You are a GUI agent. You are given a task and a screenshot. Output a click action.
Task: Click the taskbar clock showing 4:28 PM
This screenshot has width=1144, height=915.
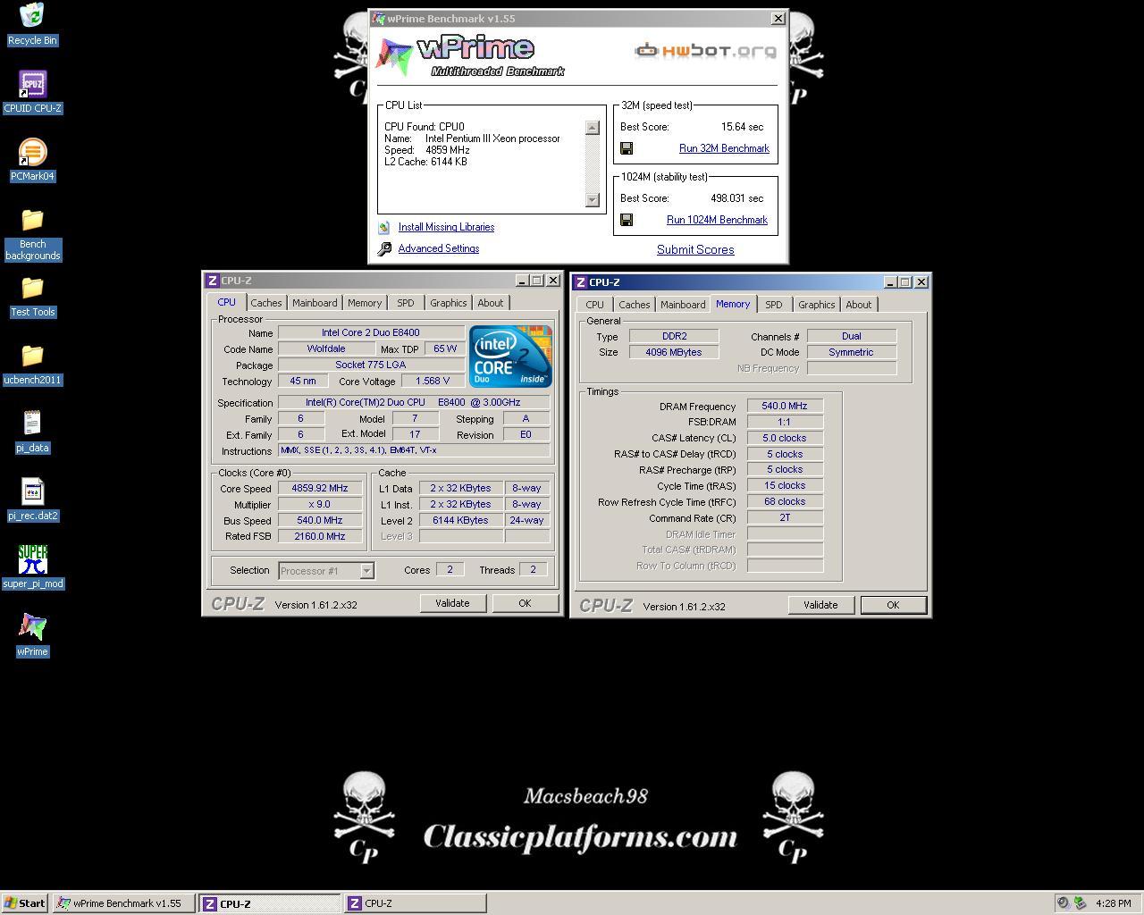1113,903
